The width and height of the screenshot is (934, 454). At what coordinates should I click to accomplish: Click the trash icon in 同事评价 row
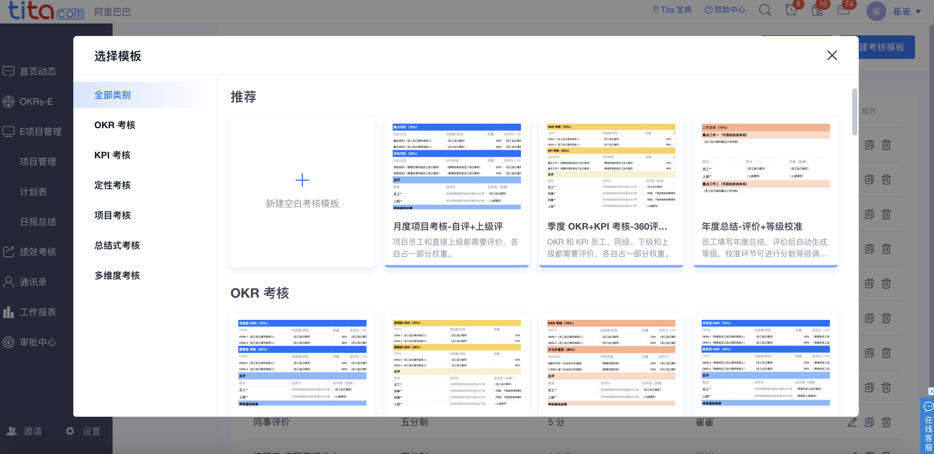click(x=886, y=422)
